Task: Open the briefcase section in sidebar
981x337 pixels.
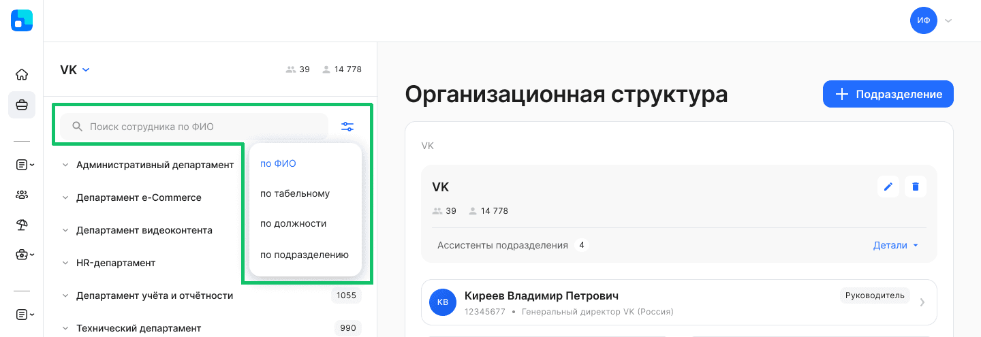Action: coord(22,105)
